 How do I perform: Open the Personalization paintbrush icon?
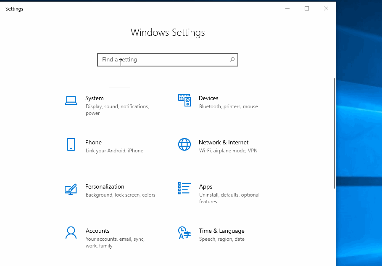(71, 189)
